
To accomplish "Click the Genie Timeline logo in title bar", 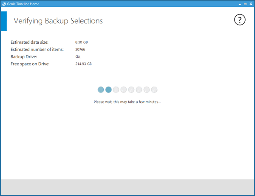I will tap(3, 4).
